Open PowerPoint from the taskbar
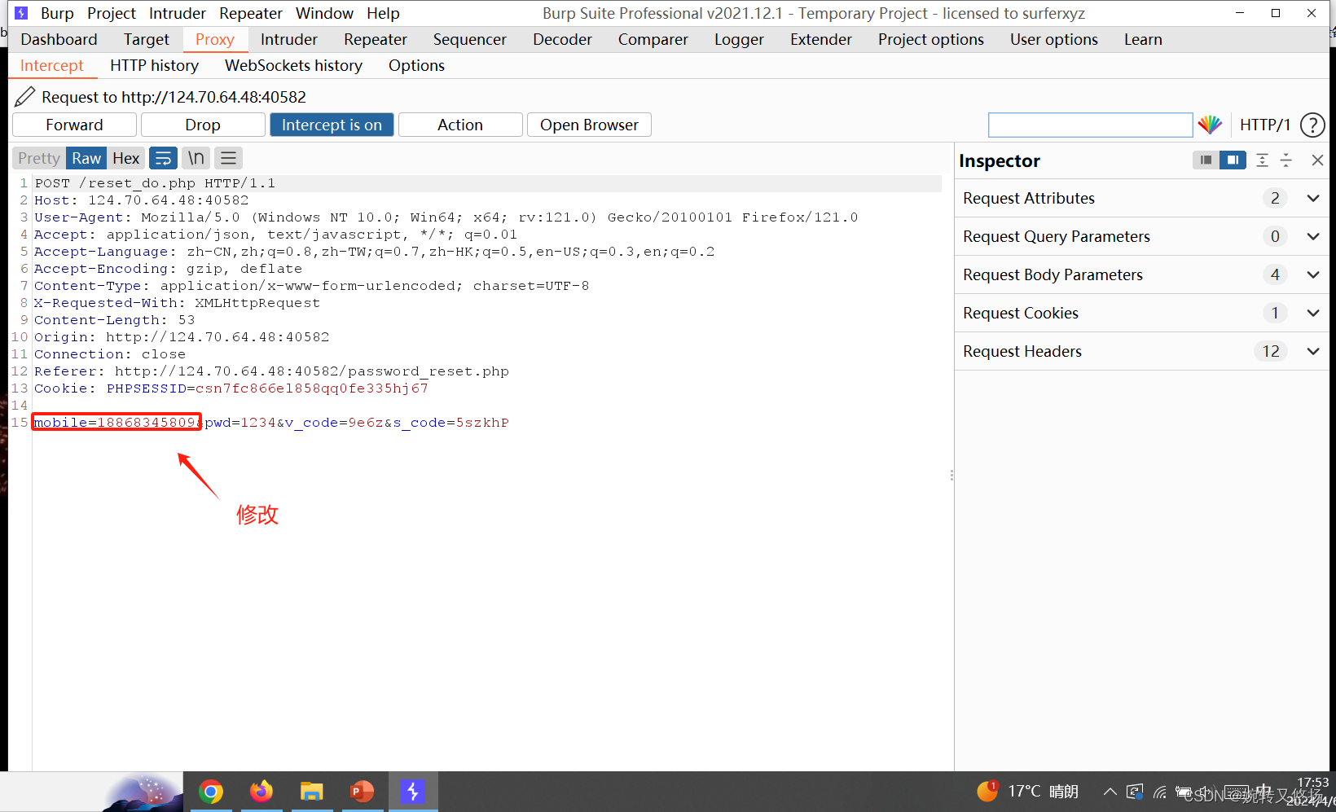Screen dimensions: 1336x812 [x=363, y=792]
